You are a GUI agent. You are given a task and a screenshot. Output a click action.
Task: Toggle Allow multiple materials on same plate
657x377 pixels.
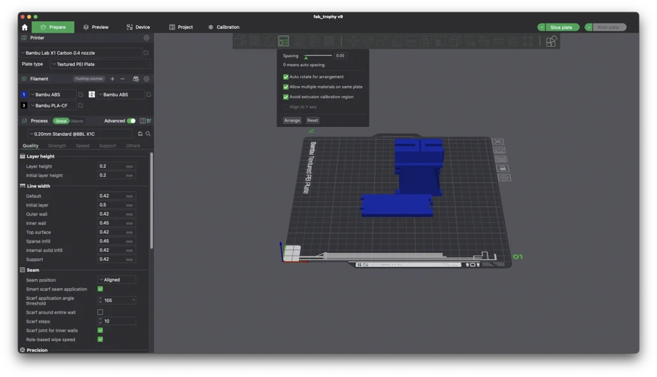click(286, 87)
